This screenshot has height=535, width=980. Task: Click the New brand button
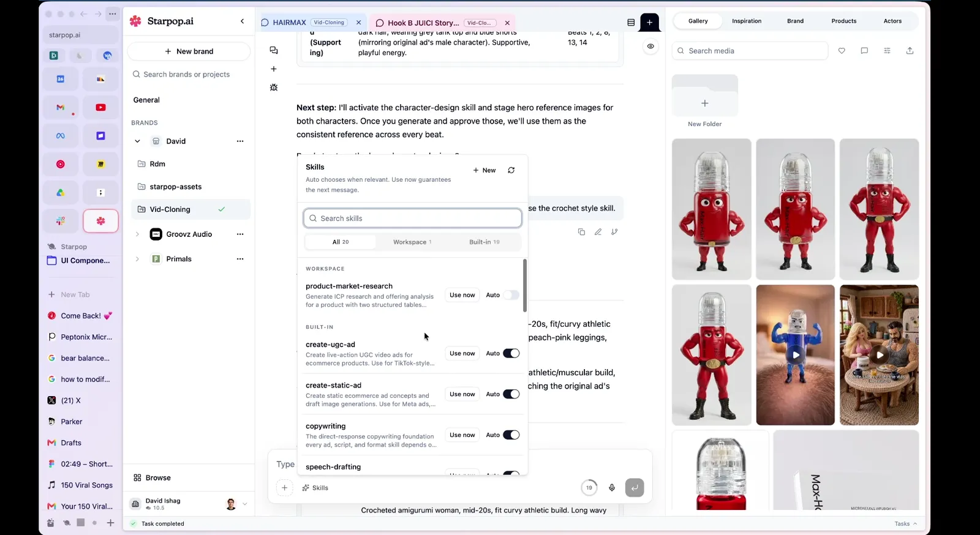189,51
